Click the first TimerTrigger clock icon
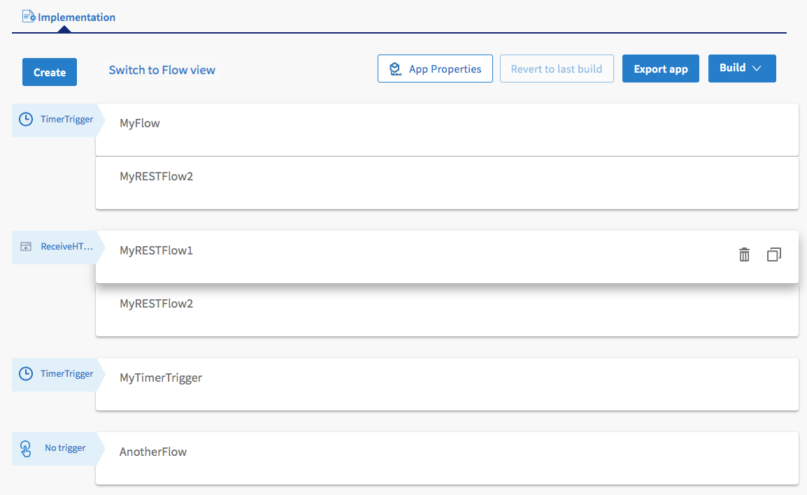 [x=25, y=120]
